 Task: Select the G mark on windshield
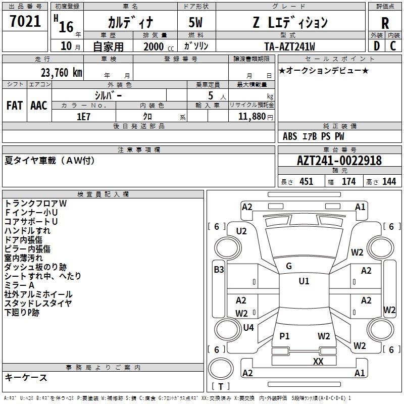289,266
